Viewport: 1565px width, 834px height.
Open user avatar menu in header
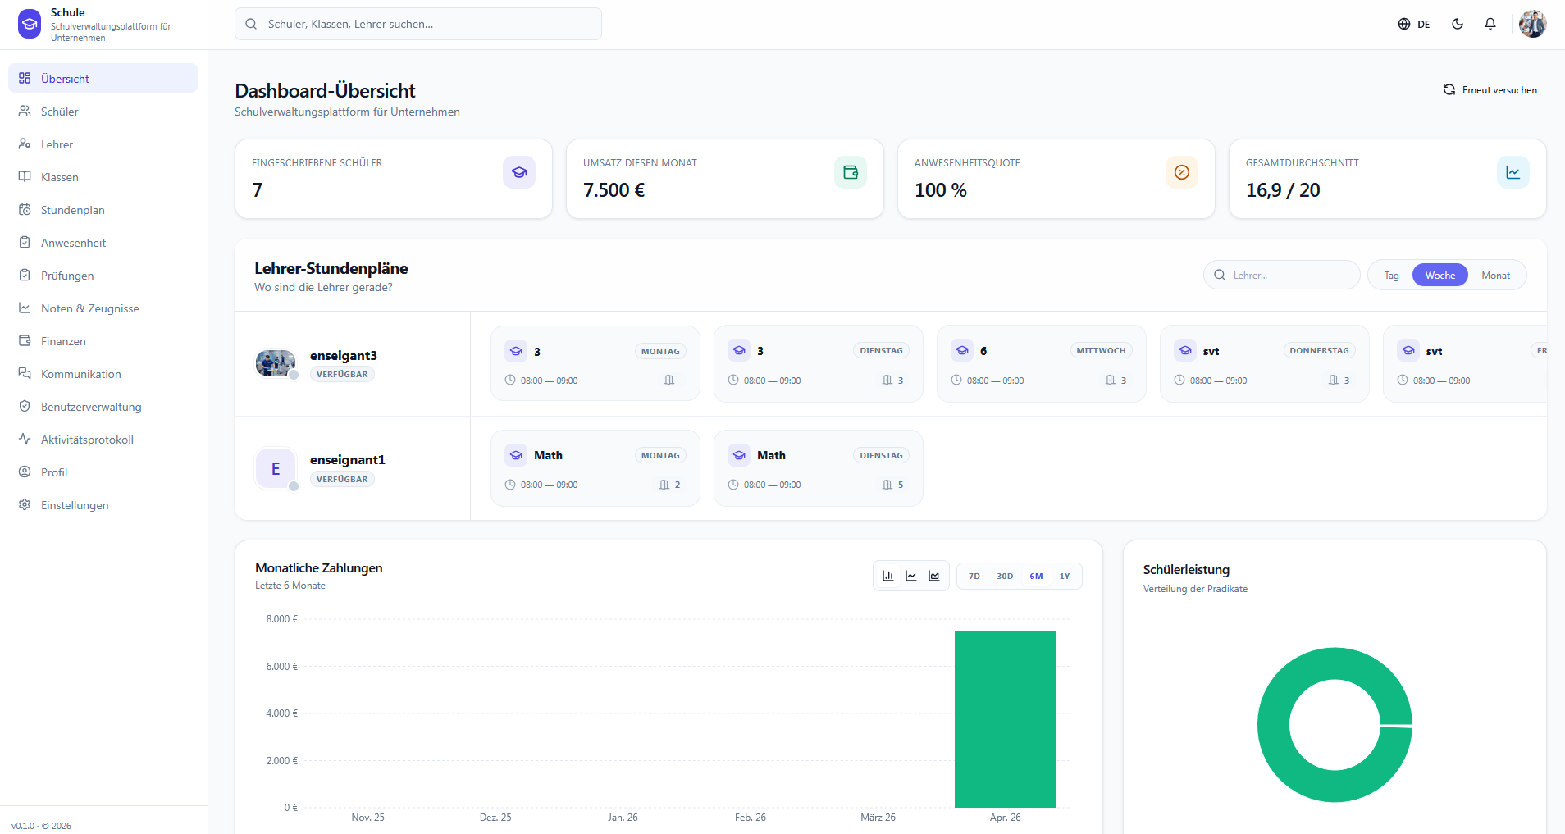click(1532, 24)
